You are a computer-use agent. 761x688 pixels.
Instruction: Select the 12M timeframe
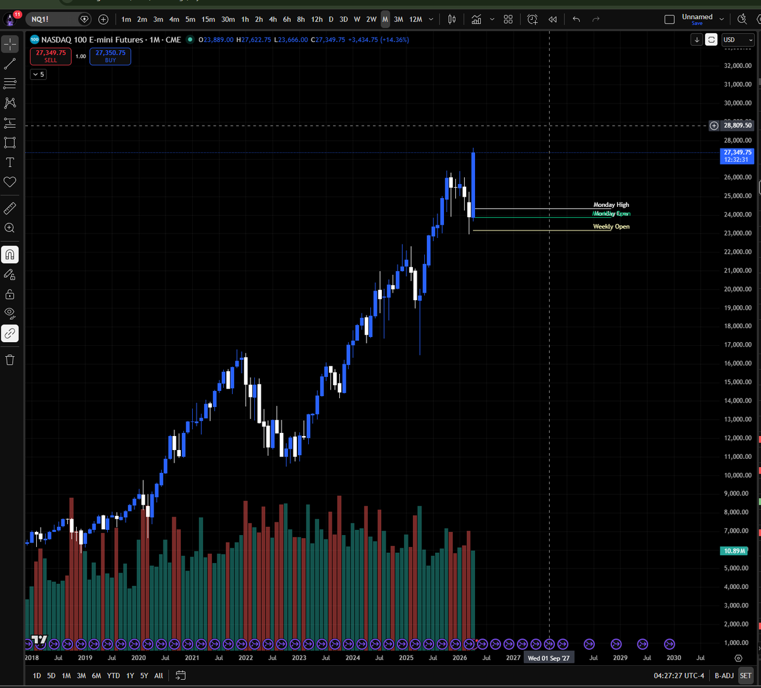tap(415, 19)
